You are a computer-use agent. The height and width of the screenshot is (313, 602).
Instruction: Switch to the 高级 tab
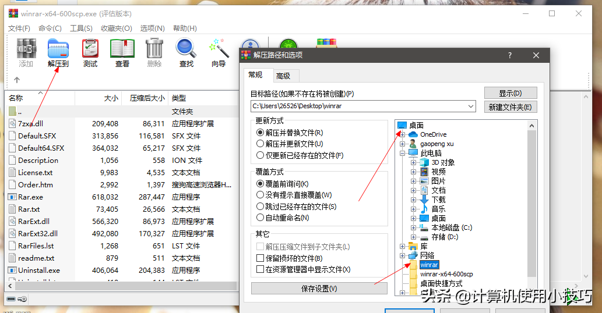coord(283,76)
